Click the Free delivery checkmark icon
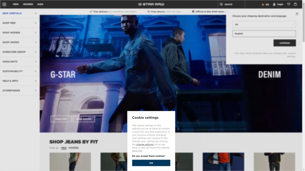Screen dimensions: 305x171 click(91, 12)
